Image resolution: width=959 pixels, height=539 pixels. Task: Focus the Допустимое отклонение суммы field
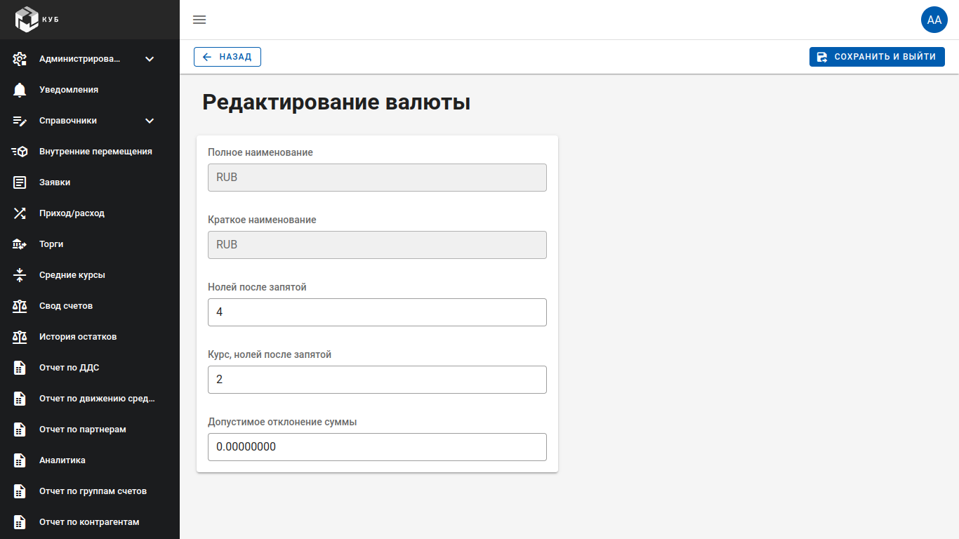point(377,447)
